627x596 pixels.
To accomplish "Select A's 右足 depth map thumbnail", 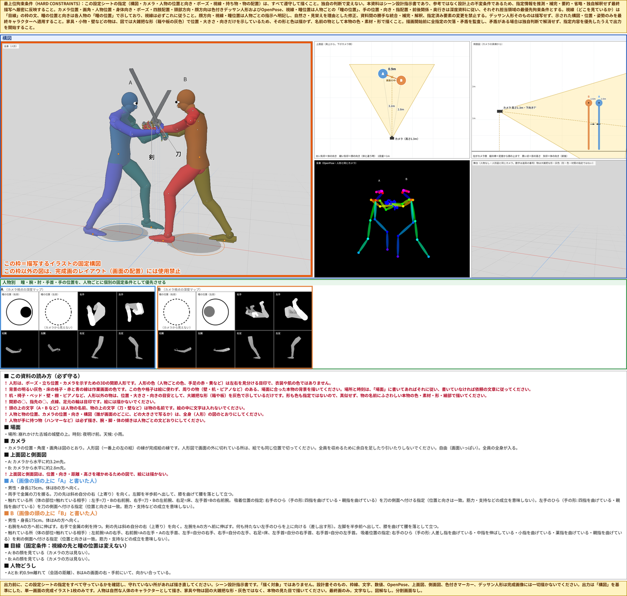I will 97,349.
